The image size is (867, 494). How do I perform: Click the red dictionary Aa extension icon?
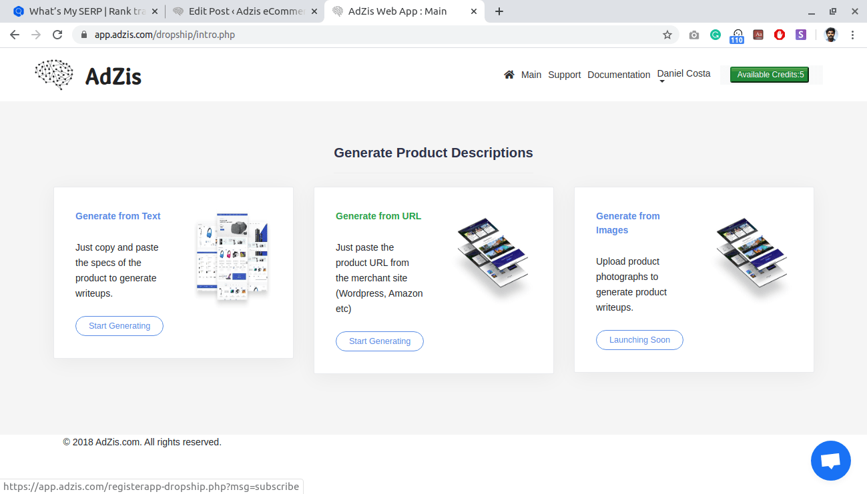758,35
